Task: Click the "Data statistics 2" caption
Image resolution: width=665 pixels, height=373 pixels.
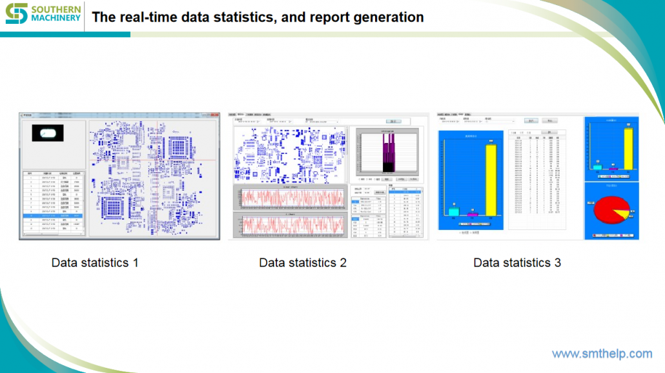Action: coord(303,262)
